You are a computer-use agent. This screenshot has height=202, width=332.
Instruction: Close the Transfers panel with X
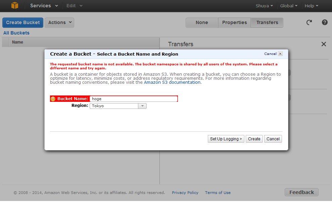pos(324,44)
